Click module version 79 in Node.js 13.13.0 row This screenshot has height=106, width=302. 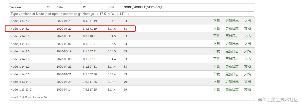click(125, 90)
